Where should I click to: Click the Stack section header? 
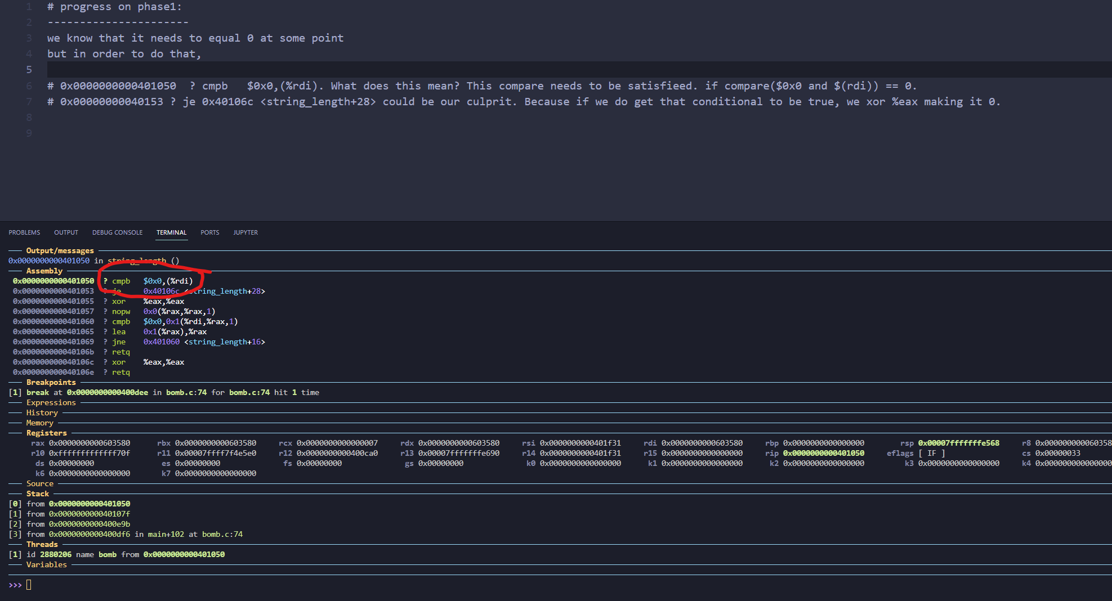pos(37,494)
